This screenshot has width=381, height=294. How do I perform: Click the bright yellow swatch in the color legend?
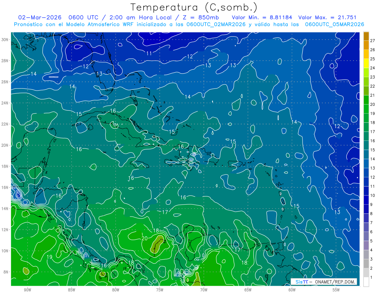(366, 63)
